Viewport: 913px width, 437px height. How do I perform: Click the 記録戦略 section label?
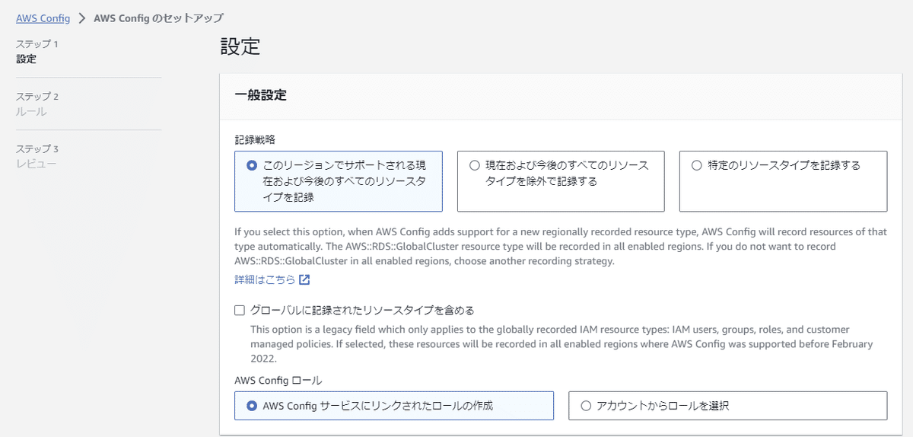click(x=255, y=139)
